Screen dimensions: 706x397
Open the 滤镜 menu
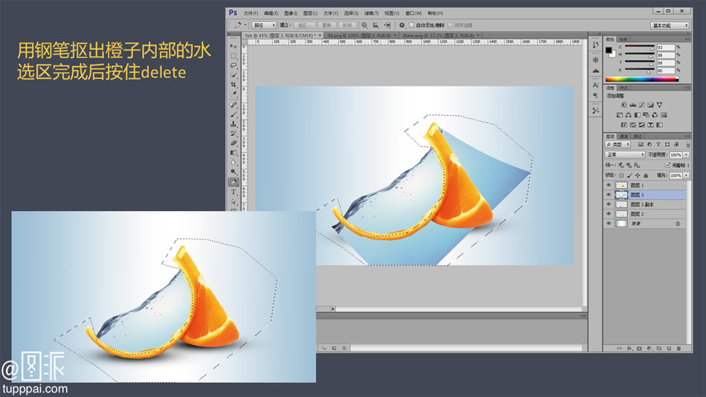coord(369,13)
